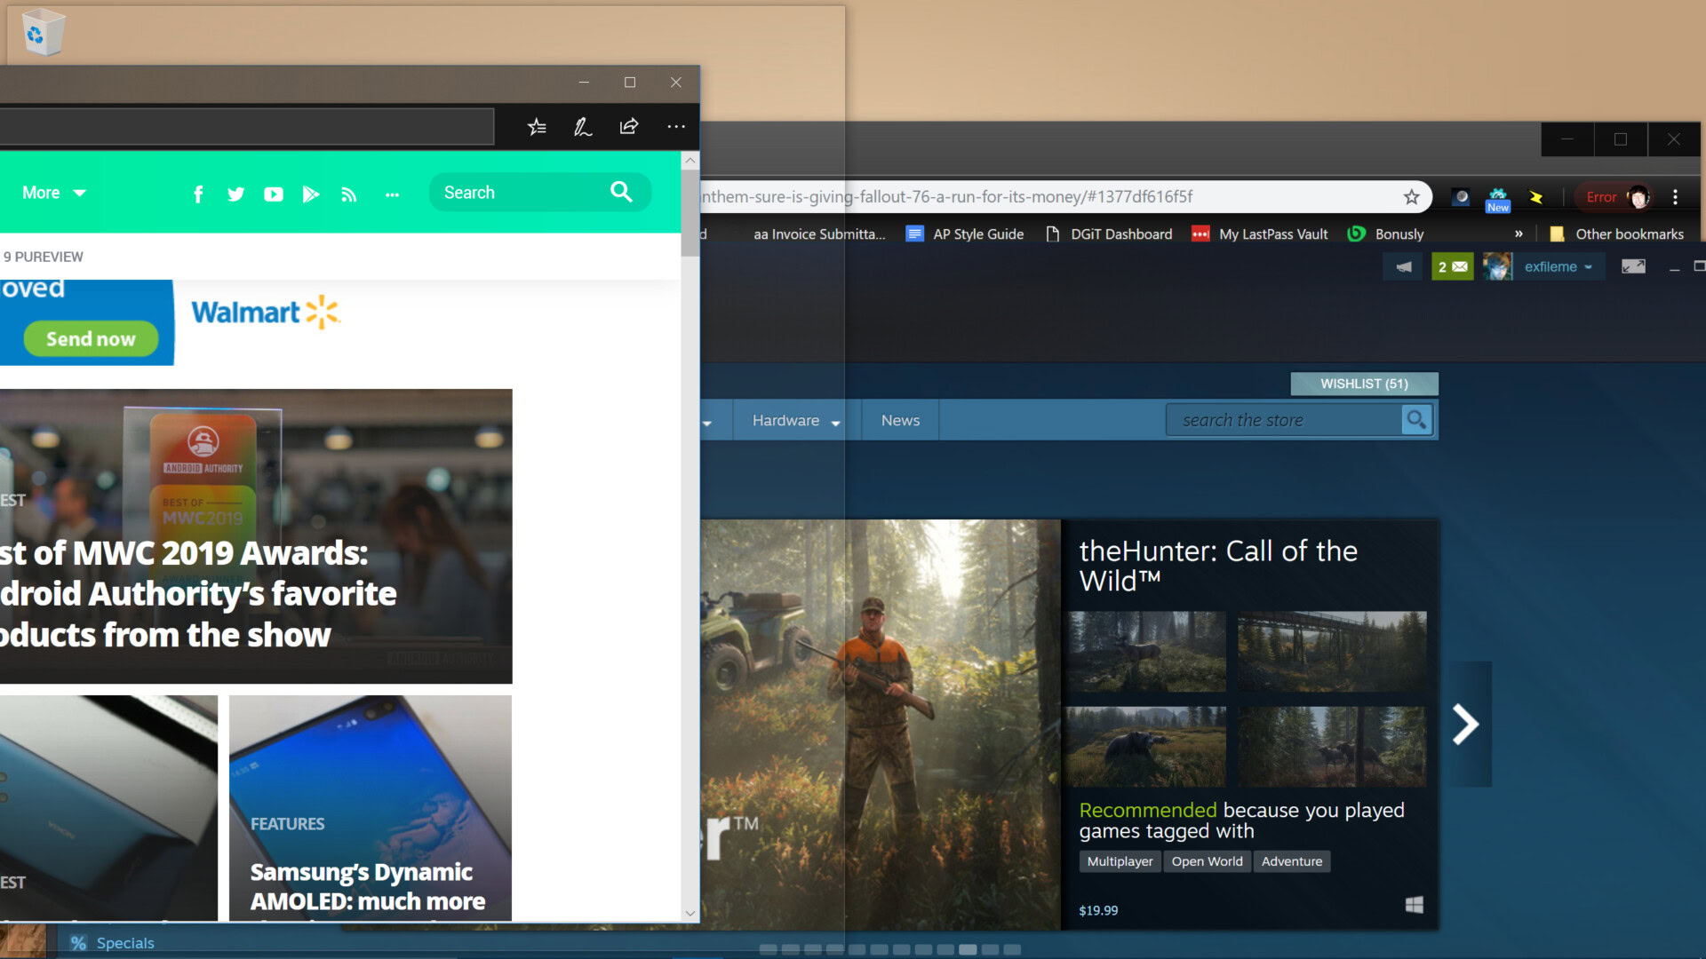This screenshot has height=959, width=1706.
Task: Open the News store tab
Action: pyautogui.click(x=900, y=421)
